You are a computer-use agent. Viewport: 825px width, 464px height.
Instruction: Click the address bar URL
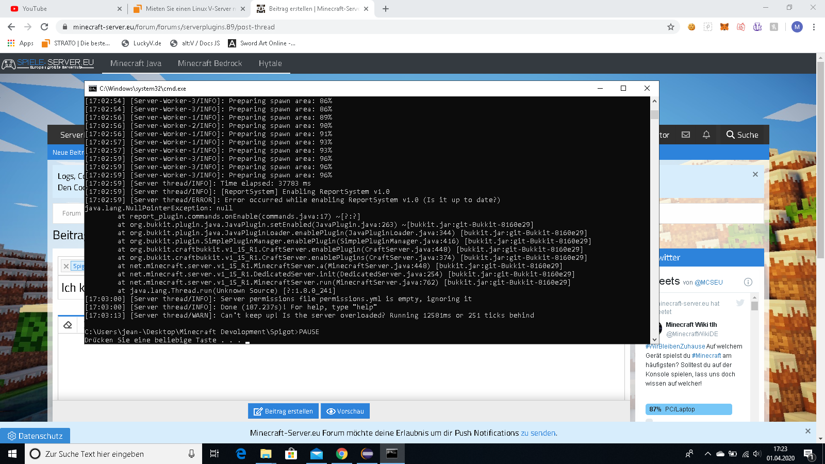pyautogui.click(x=174, y=27)
